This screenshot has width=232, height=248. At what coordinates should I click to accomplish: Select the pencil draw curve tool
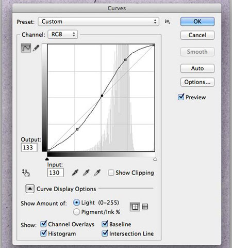pyautogui.click(x=36, y=48)
